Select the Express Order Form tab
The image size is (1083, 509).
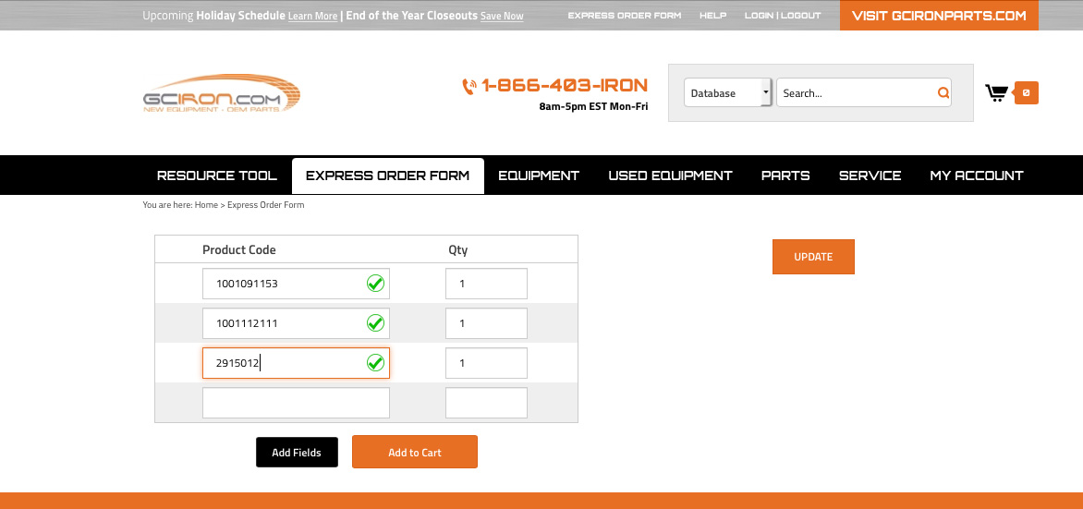(387, 176)
